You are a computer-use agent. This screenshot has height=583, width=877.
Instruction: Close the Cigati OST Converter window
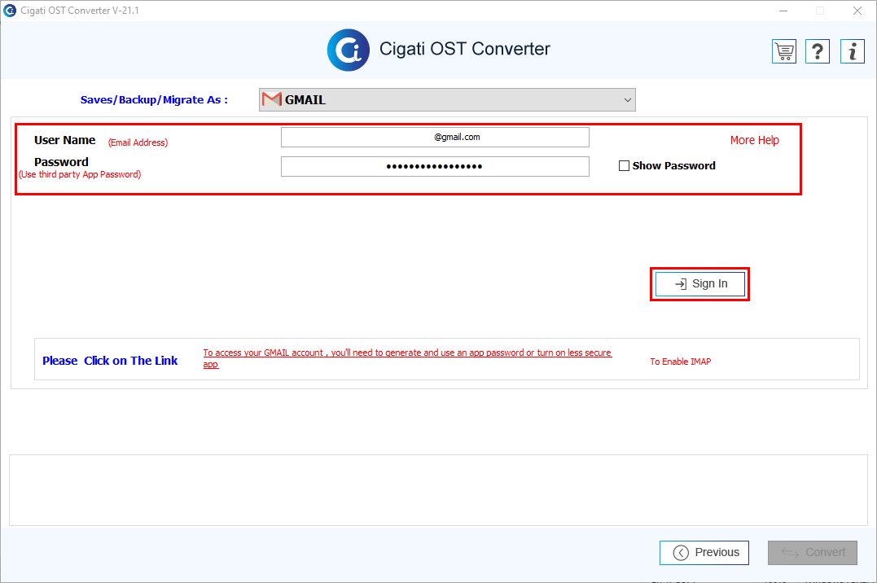click(x=857, y=11)
